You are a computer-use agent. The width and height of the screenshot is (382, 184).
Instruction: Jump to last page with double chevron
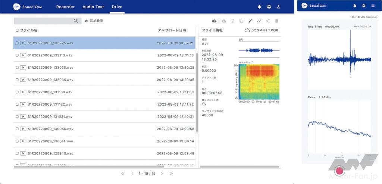pyautogui.click(x=171, y=174)
